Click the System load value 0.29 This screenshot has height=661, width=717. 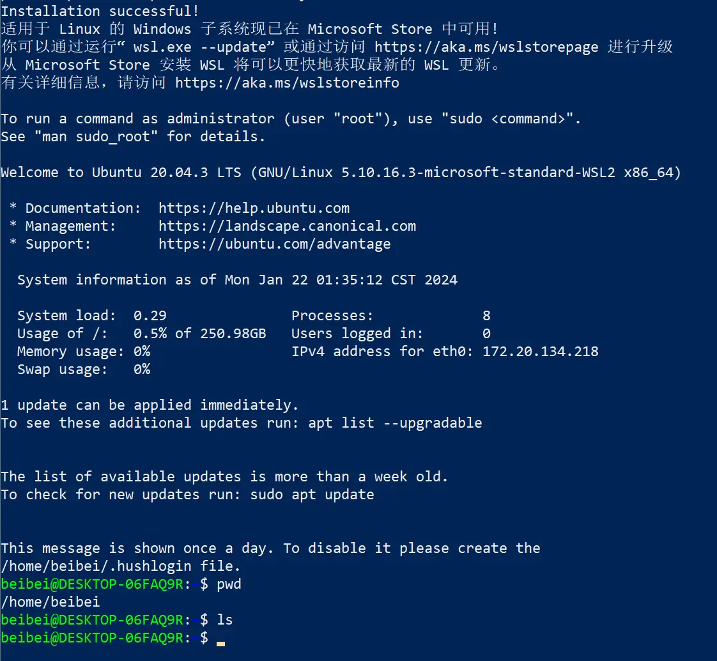(x=150, y=316)
